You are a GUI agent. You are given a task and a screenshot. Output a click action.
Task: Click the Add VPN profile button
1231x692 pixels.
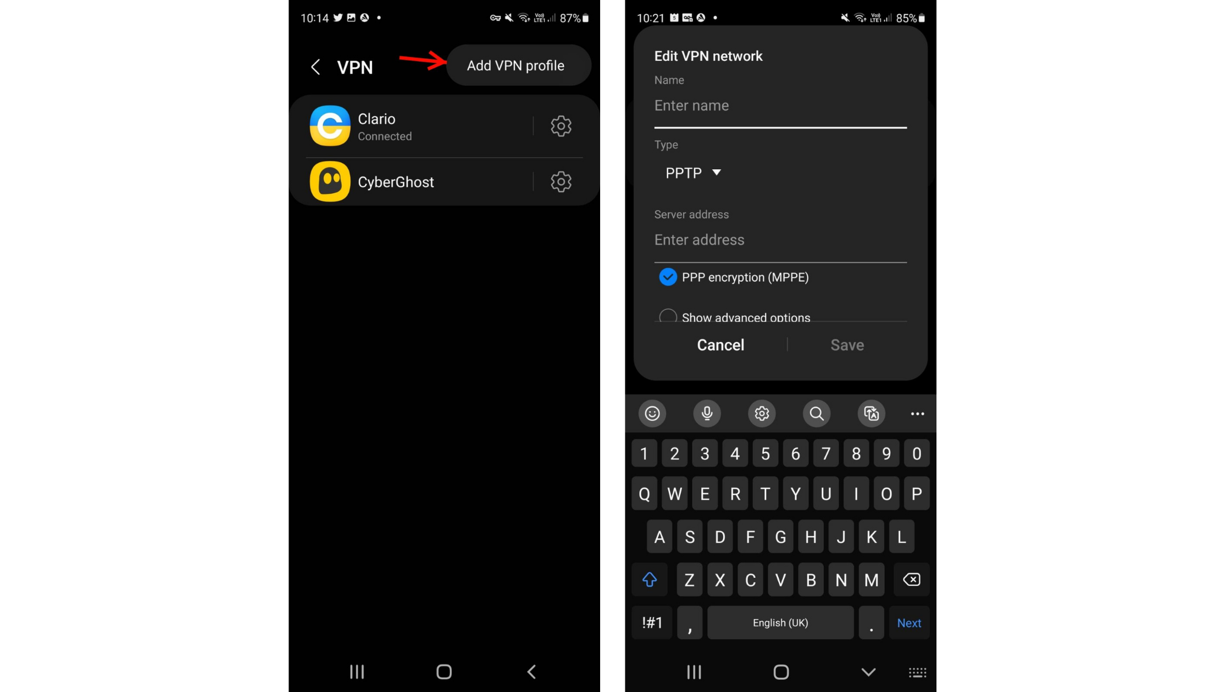pos(515,65)
